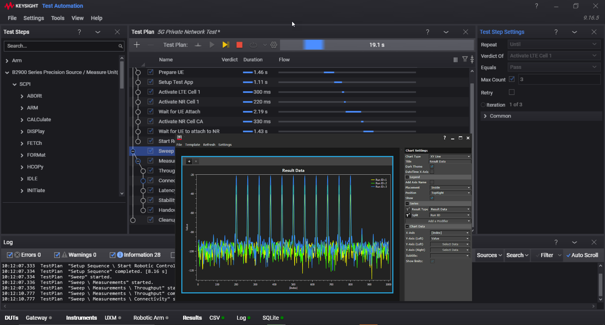Screen dimensions: 605x325
Task: Expand the SCPI tree item
Action: coord(14,84)
